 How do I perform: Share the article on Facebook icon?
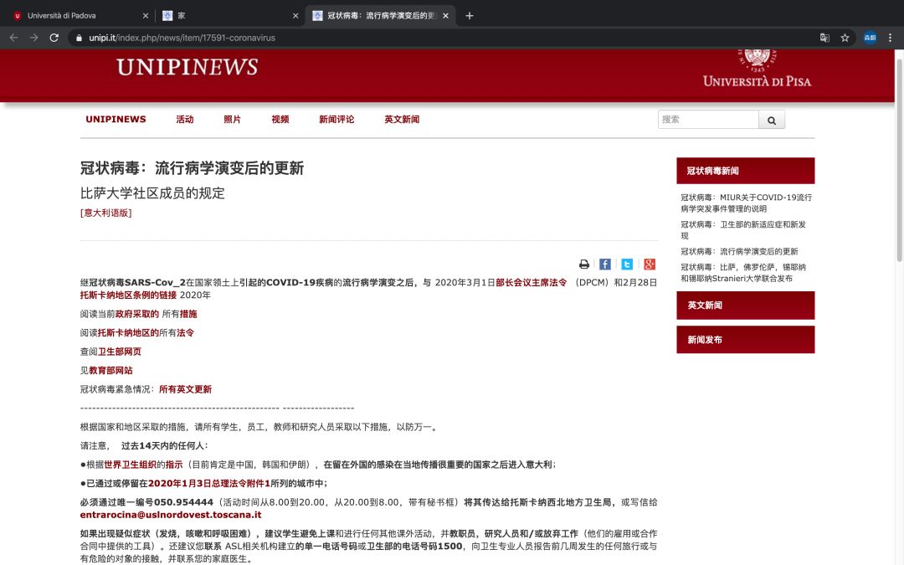tap(605, 264)
